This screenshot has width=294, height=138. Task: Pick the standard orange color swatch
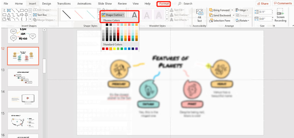[x=111, y=49]
